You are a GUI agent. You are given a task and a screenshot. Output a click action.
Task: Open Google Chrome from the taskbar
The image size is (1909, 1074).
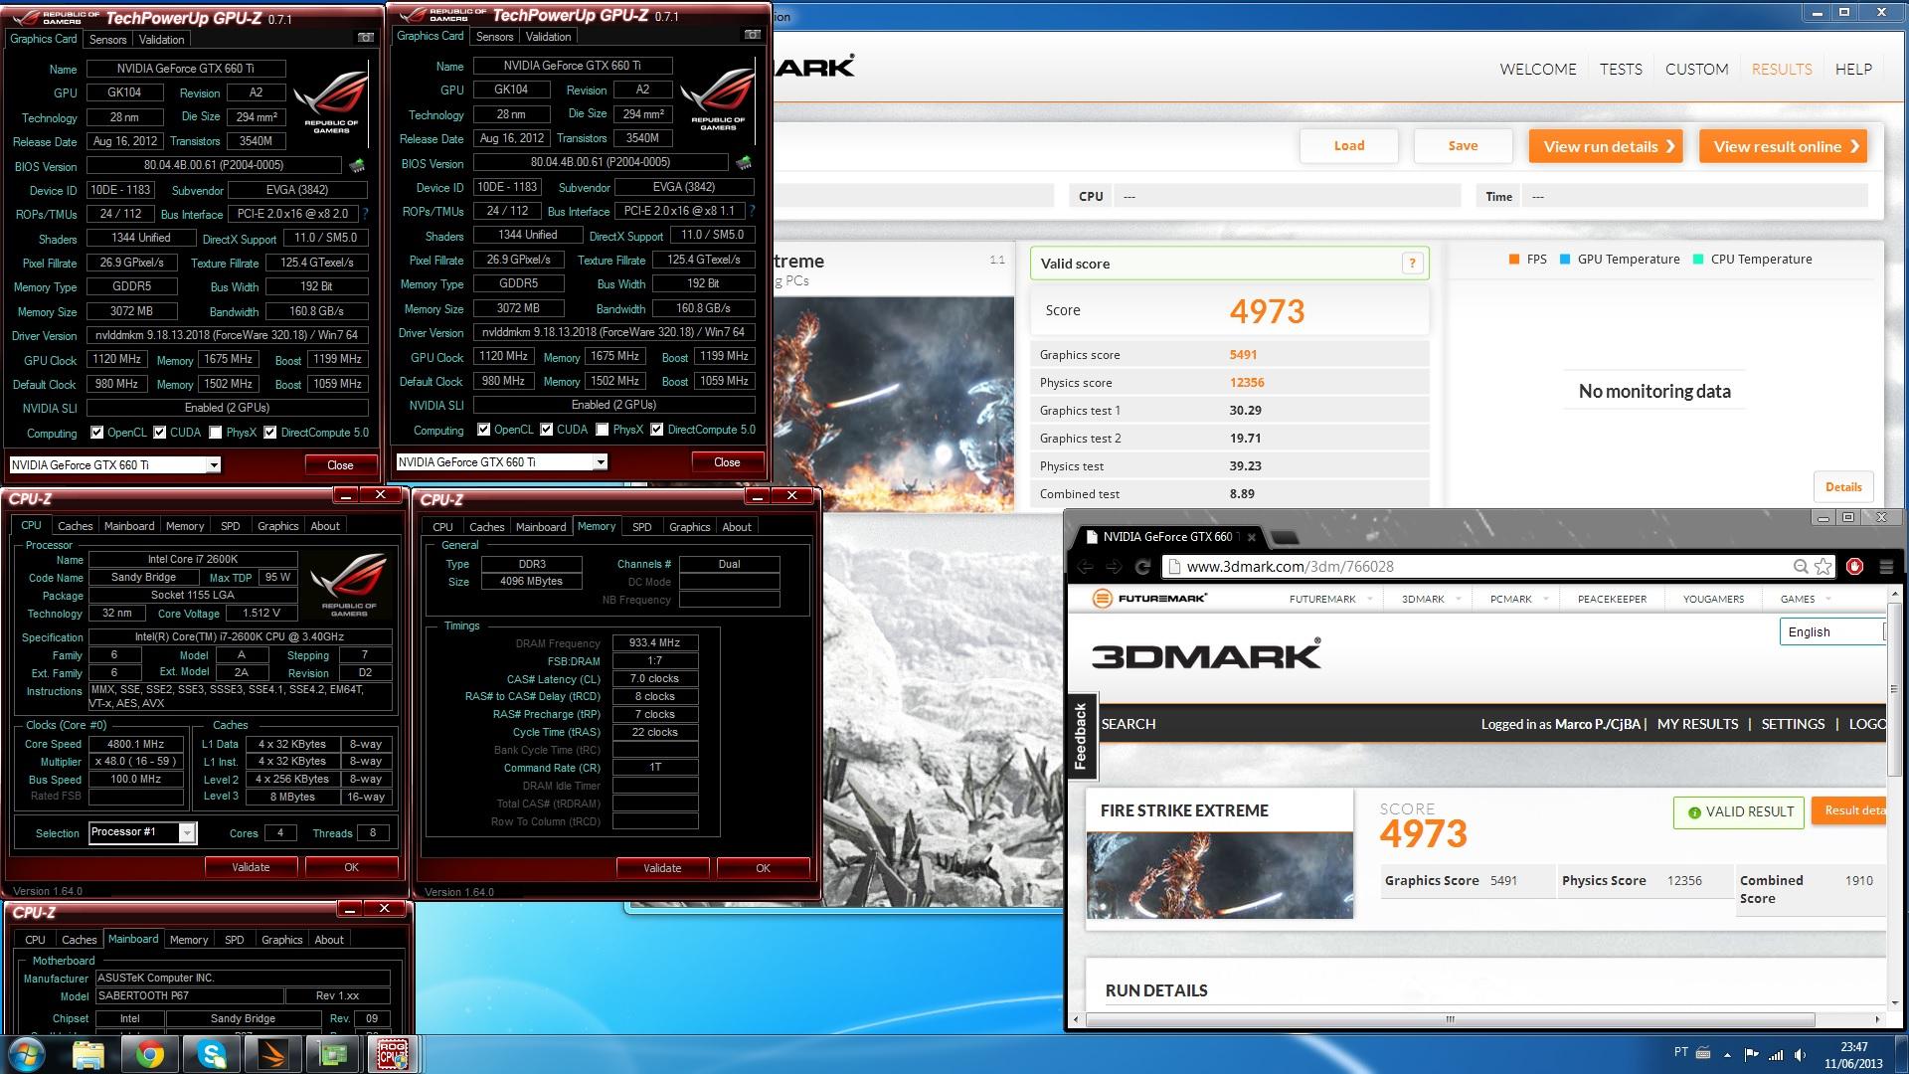point(150,1053)
